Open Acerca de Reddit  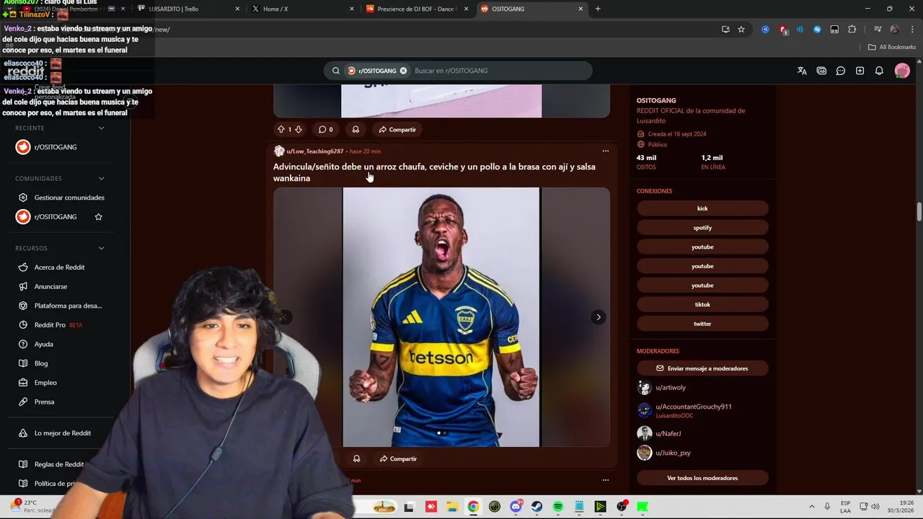59,267
